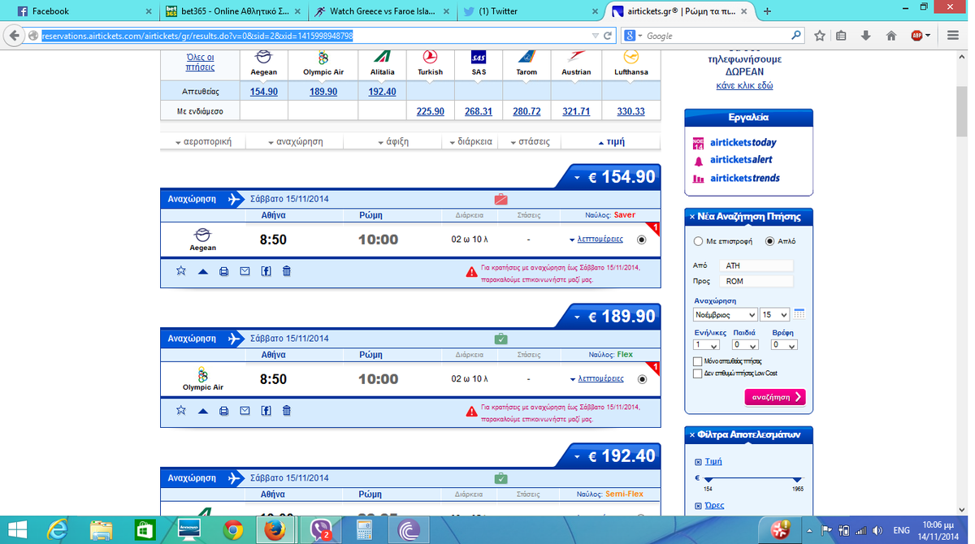Click the Facebook share icon in Aegean flight card
Image resolution: width=975 pixels, height=544 pixels.
click(x=266, y=271)
